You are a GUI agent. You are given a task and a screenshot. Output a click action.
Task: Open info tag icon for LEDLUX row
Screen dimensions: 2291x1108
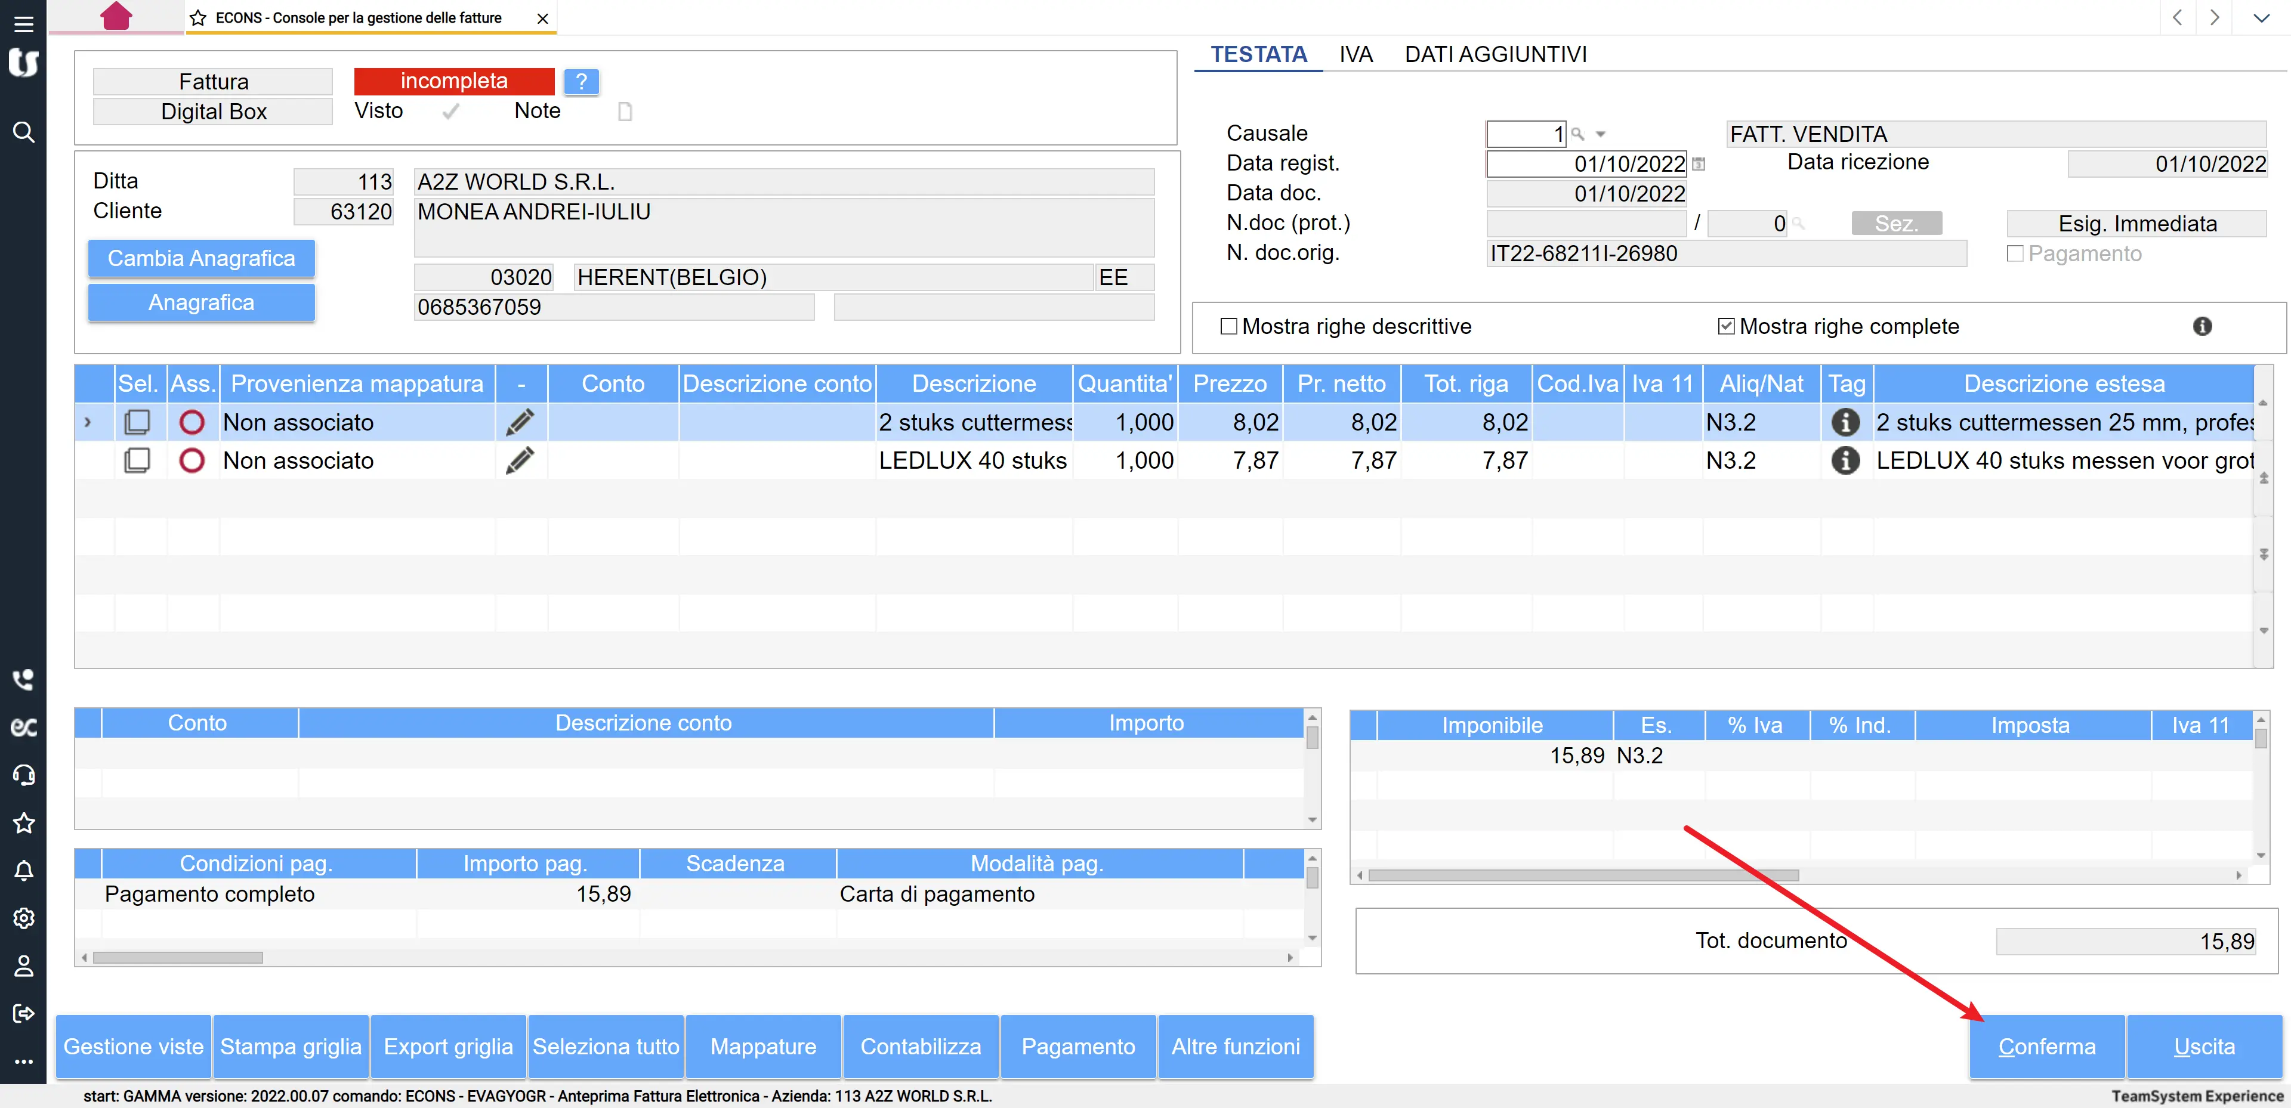1845,460
